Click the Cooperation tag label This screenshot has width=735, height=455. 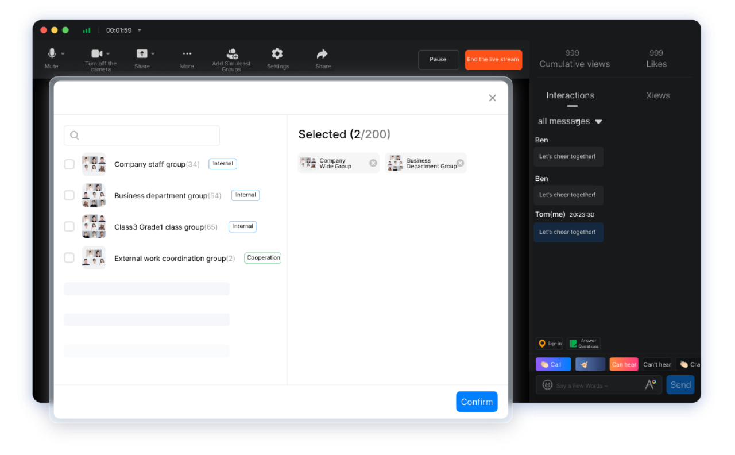[263, 258]
